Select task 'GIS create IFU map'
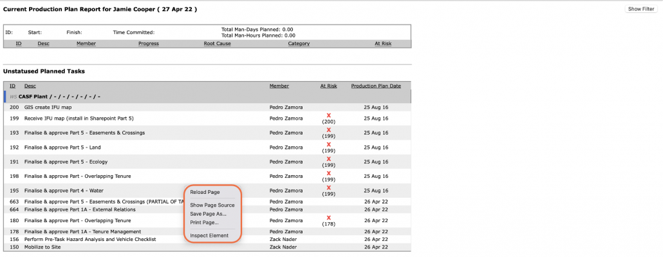 tap(48, 107)
